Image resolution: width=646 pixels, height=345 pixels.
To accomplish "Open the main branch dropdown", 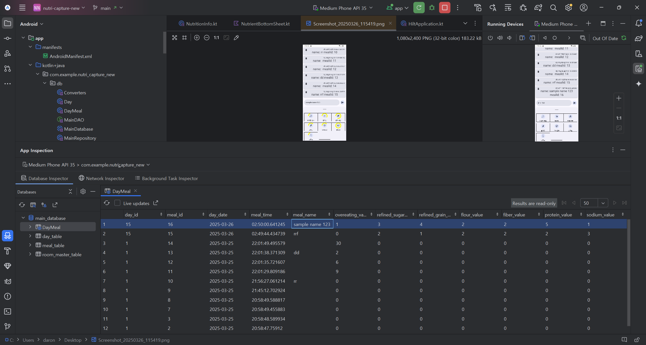I will tap(108, 8).
